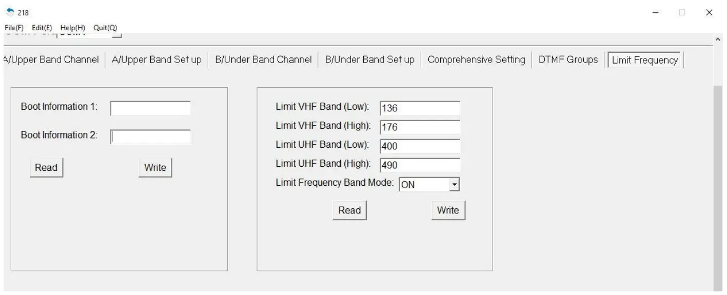Switch to A/Upper Band Set up tab
This screenshot has height=295, width=727.
[156, 60]
